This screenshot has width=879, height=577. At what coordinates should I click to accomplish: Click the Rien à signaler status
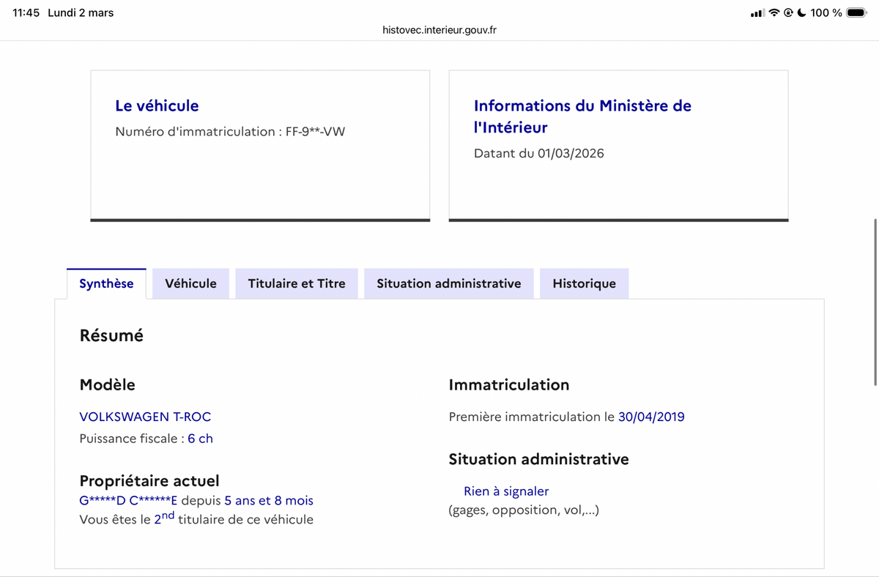(506, 491)
